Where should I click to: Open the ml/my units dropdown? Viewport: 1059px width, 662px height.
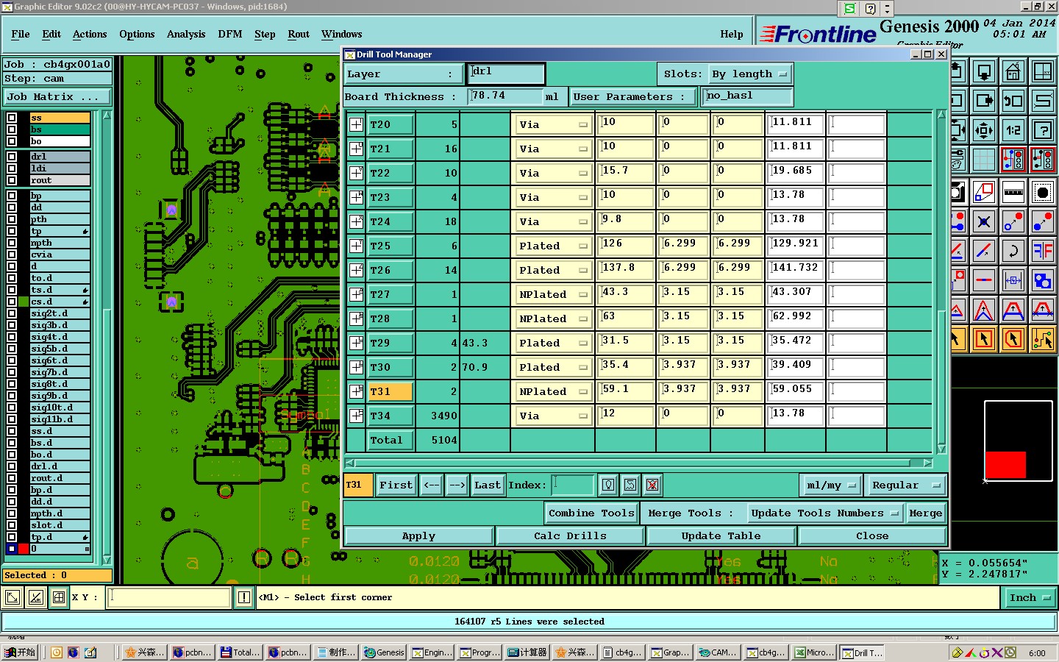[830, 485]
